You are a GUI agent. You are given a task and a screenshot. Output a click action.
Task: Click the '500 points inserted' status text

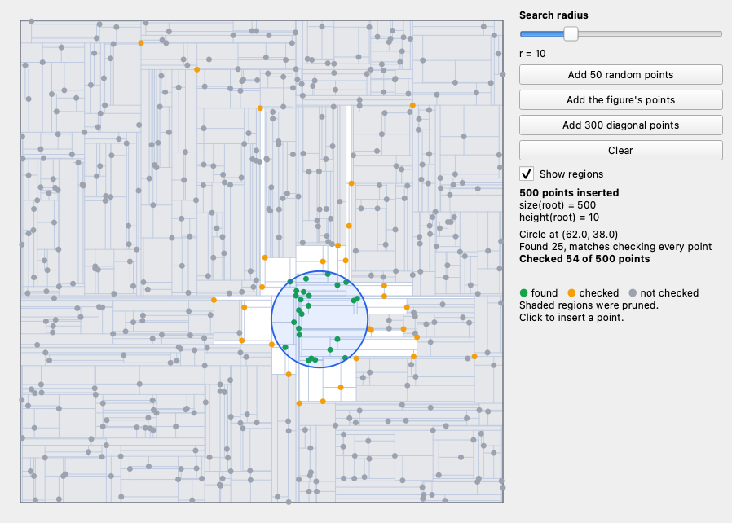point(569,193)
